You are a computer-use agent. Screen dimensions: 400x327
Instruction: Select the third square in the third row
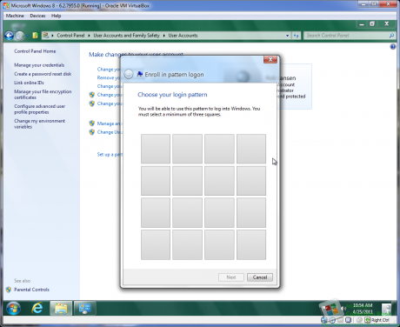tap(219, 213)
